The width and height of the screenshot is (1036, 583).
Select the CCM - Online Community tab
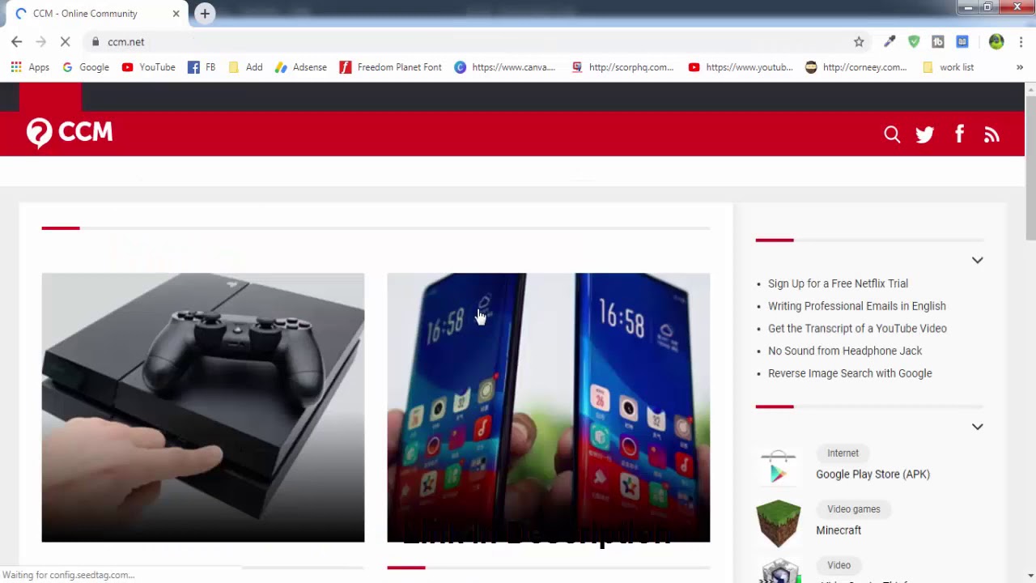coord(97,14)
